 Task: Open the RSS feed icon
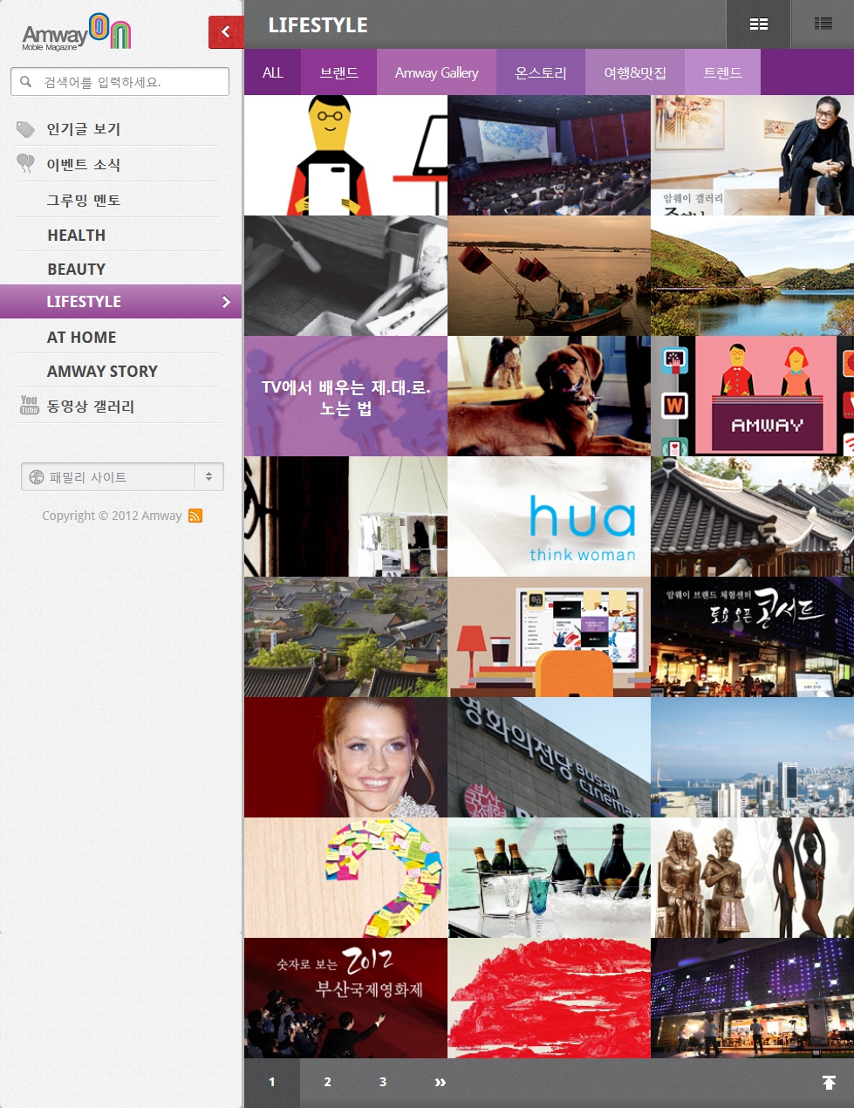coord(195,516)
